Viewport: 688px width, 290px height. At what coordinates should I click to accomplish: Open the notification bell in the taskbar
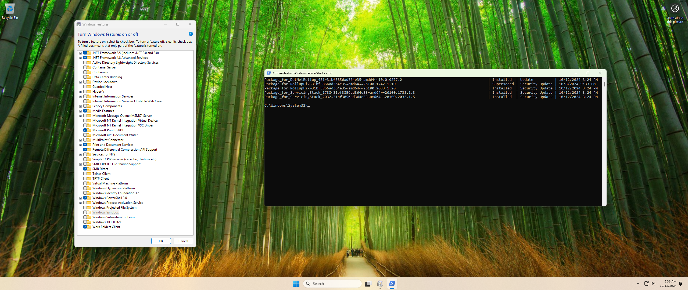click(x=680, y=284)
